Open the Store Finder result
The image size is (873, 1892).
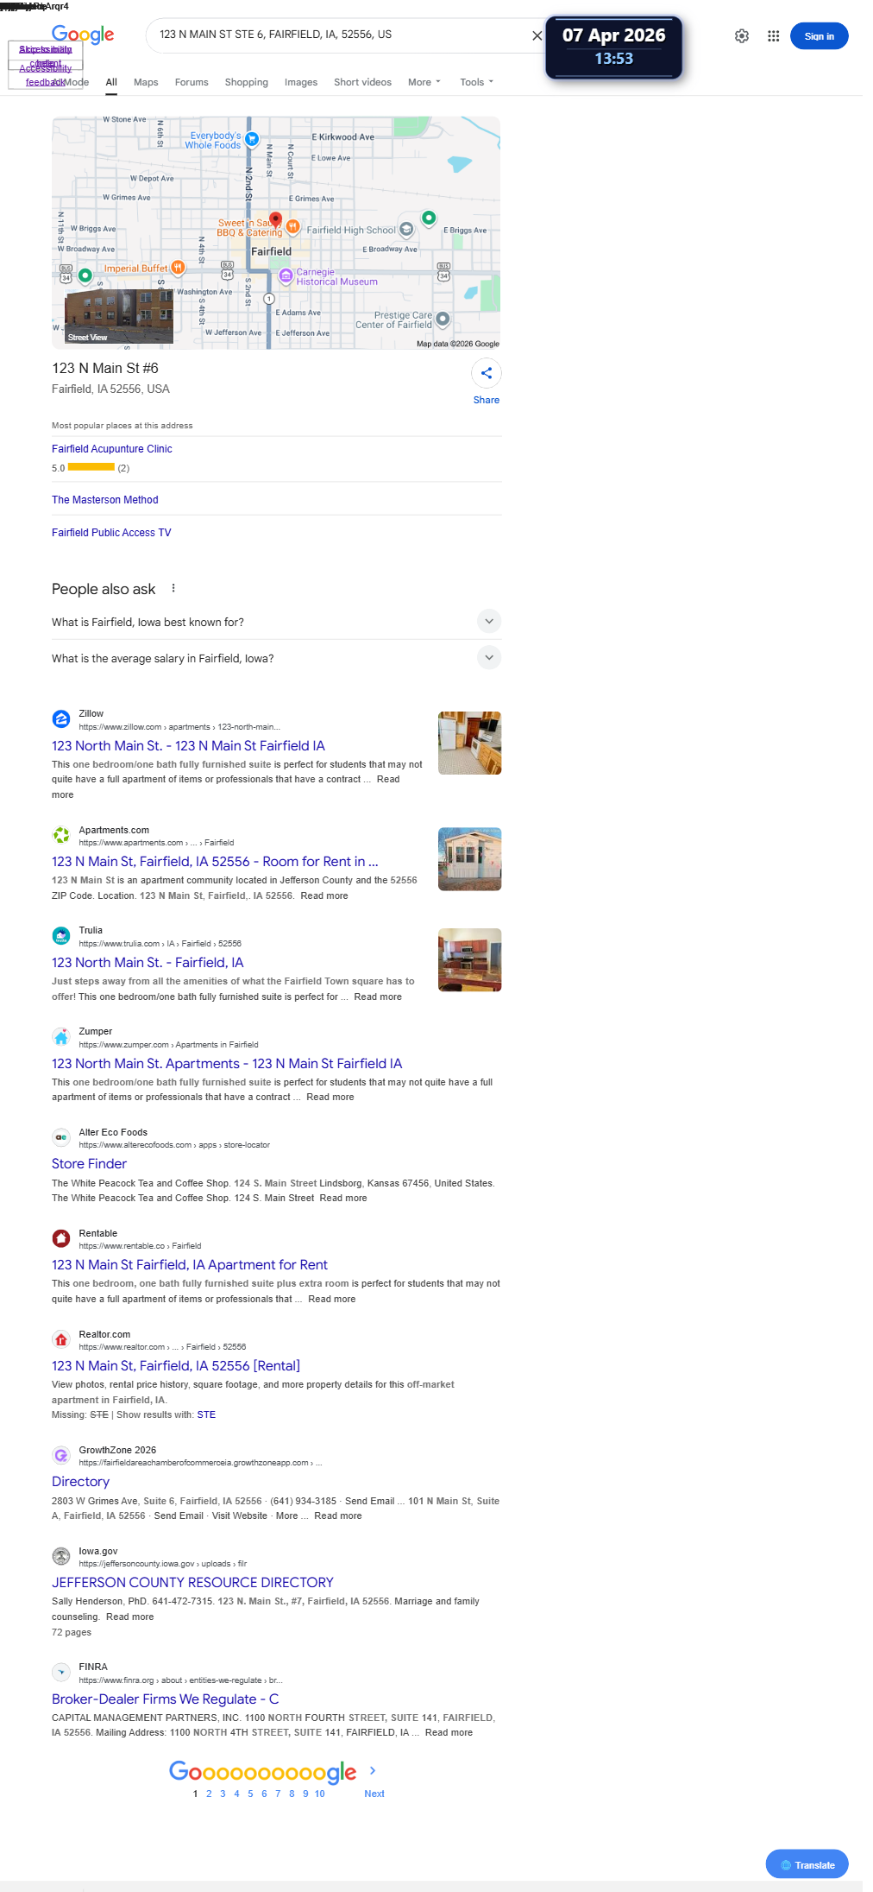(89, 1163)
